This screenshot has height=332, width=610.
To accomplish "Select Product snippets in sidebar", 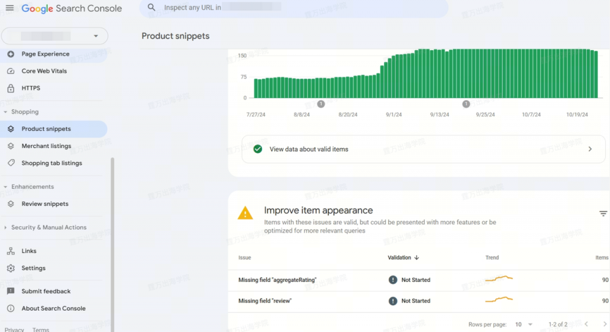I will [x=53, y=129].
